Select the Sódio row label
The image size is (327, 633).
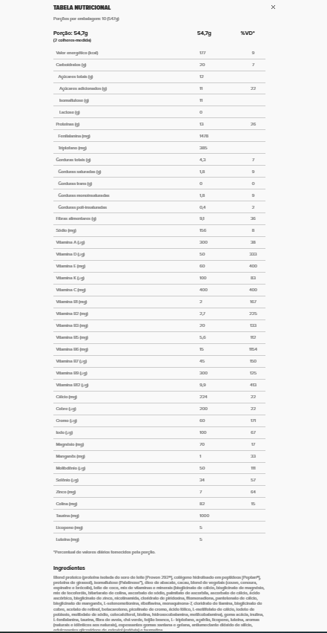66,230
